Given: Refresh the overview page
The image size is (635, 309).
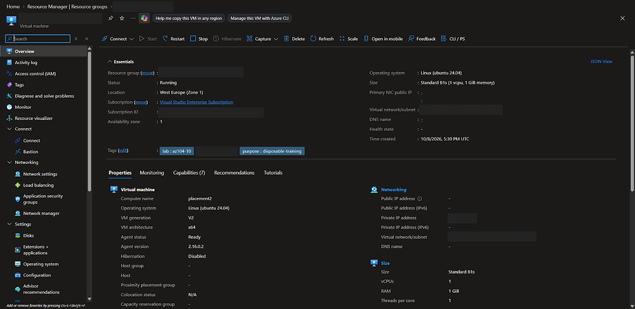Looking at the screenshot, I should 322,39.
